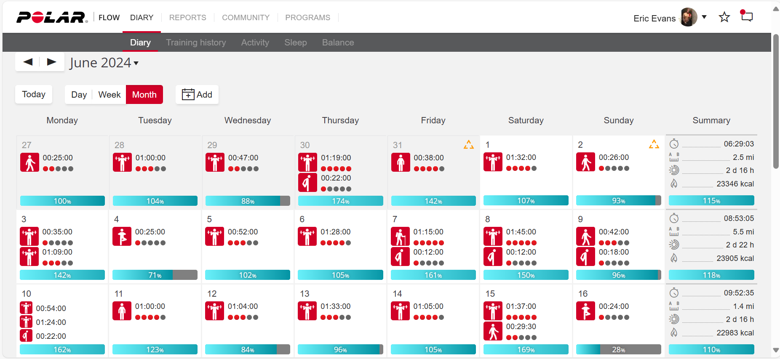Screen dimensions: 780x359
Task: Open running workout icon on June 2
Action: [585, 162]
